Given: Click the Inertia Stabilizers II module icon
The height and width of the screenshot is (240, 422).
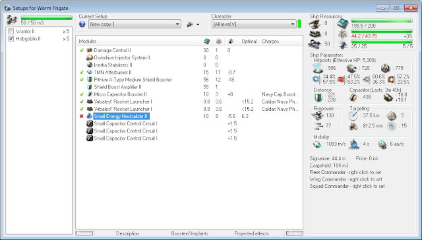Looking at the screenshot, I should pyautogui.click(x=90, y=65).
